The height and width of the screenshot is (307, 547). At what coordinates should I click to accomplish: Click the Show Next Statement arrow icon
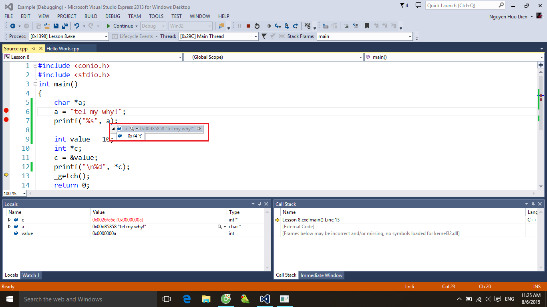(x=269, y=26)
